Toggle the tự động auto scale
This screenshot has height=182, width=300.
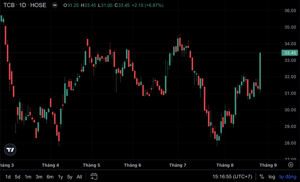click(x=288, y=177)
